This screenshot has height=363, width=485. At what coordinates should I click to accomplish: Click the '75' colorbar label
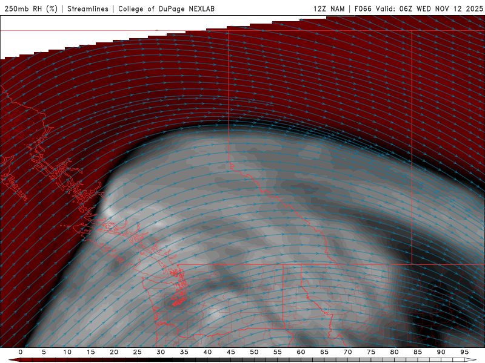(x=371, y=352)
